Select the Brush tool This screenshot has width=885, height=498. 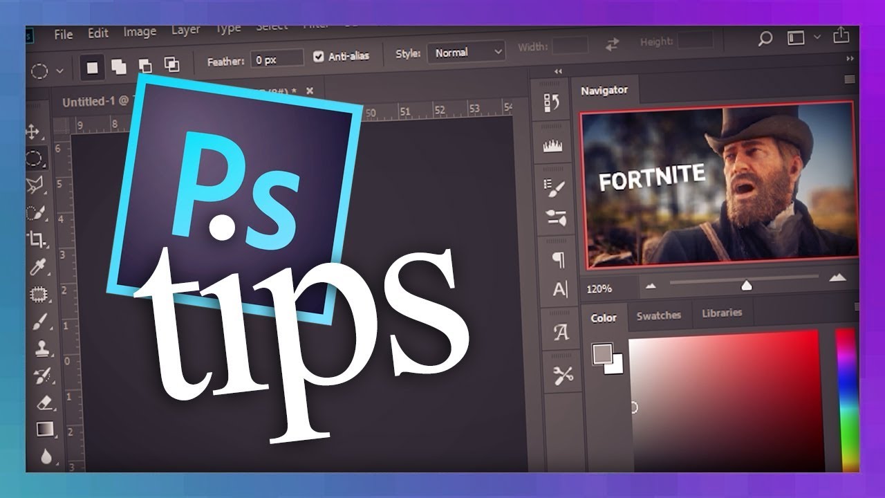click(39, 322)
